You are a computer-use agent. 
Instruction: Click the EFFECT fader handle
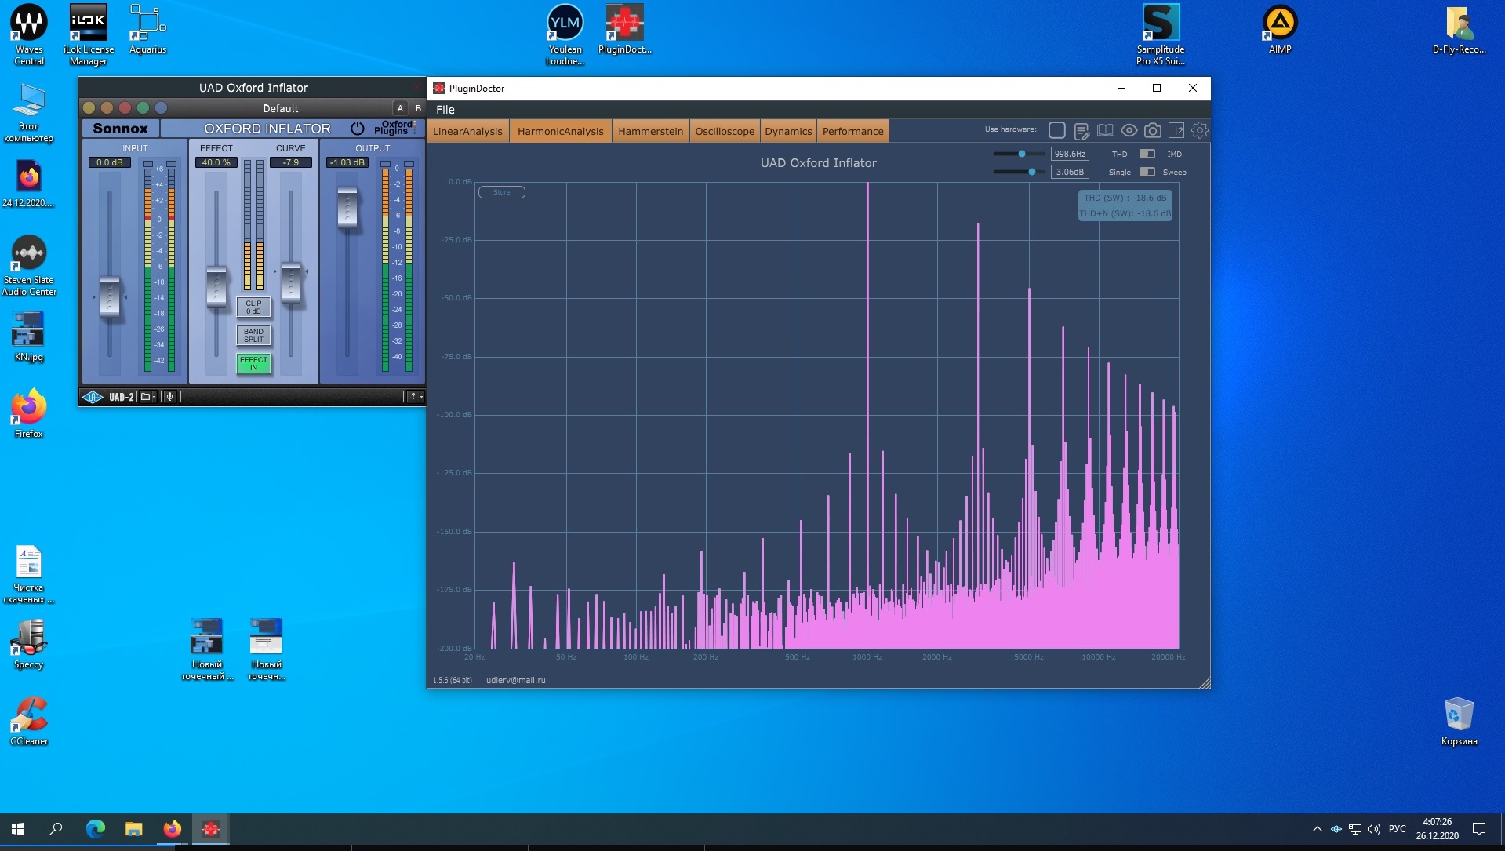pos(216,286)
